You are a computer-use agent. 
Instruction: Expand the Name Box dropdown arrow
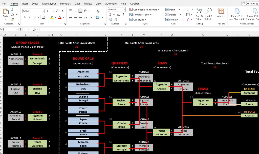click(x=16, y=29)
